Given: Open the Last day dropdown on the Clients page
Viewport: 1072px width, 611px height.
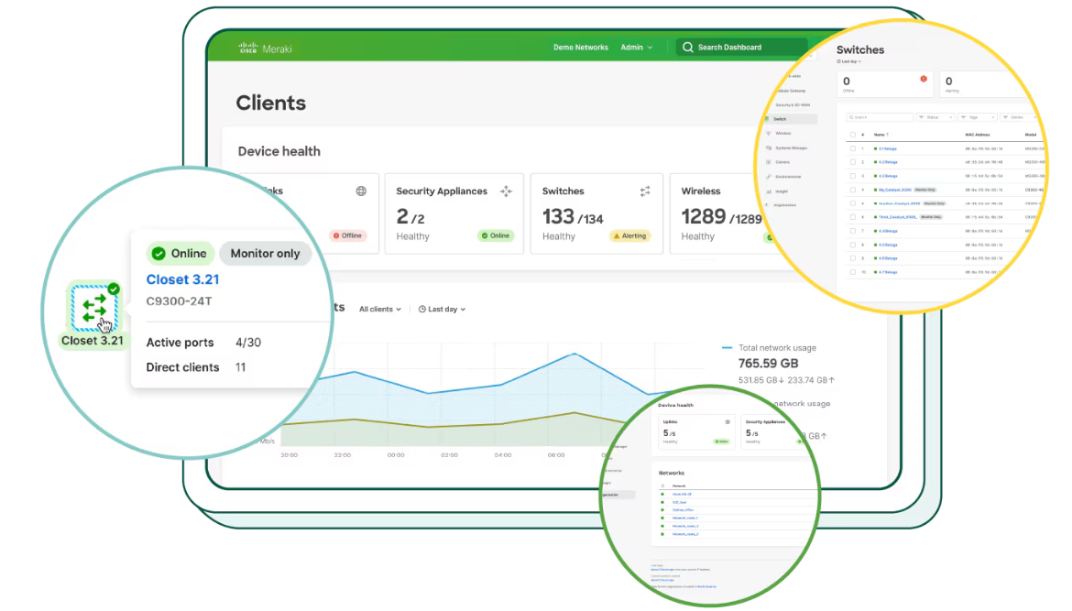Looking at the screenshot, I should point(442,309).
